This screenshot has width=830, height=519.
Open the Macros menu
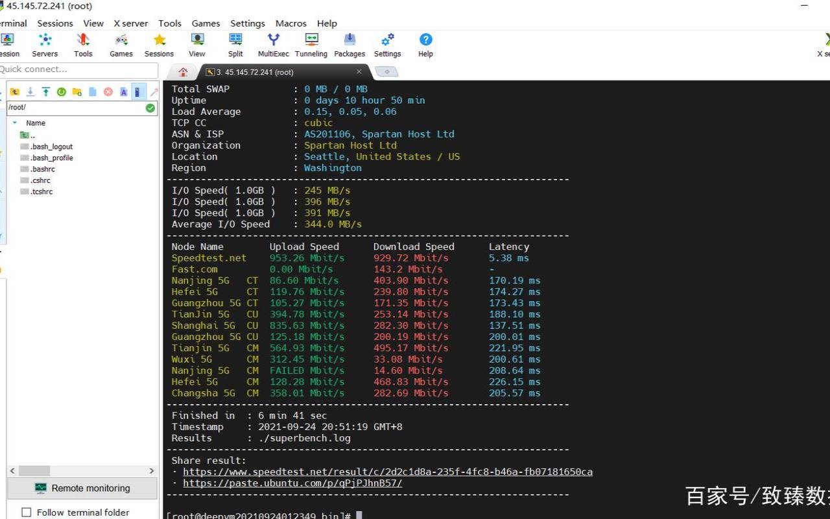(x=291, y=23)
